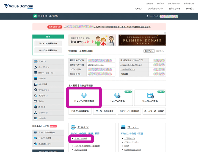Open the サービス top navigation item
This screenshot has height=152, width=198.
coord(190,9)
